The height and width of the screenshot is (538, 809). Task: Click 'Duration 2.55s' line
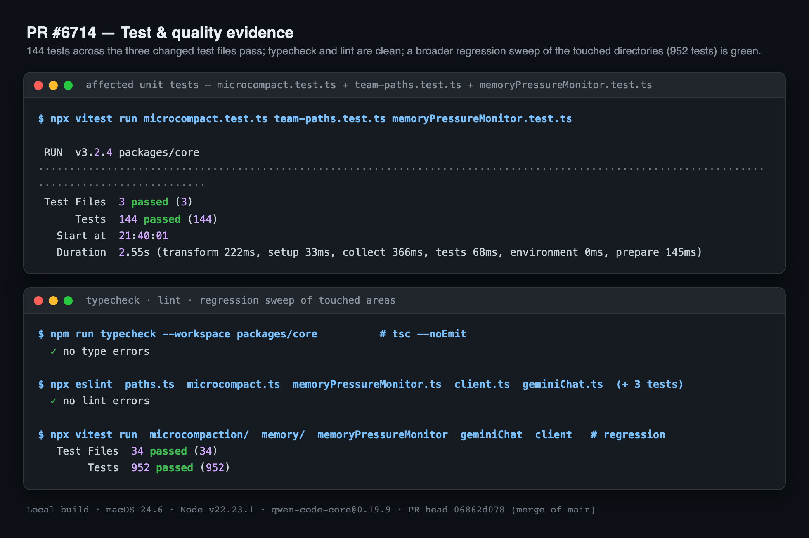[x=379, y=252]
